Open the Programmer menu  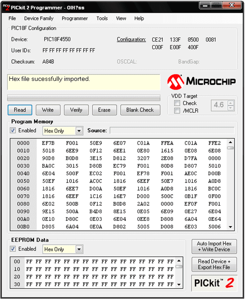click(x=75, y=19)
